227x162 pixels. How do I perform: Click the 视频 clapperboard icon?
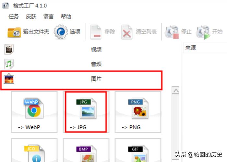coord(9,49)
